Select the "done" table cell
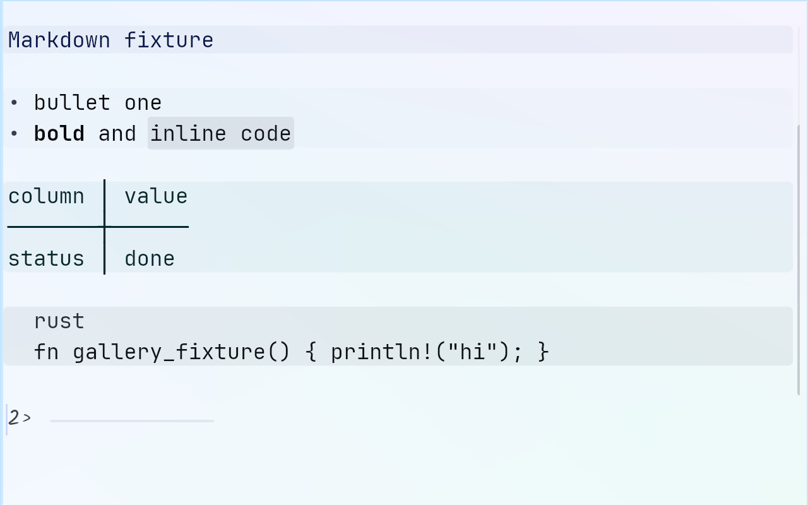This screenshot has width=808, height=505. (150, 258)
